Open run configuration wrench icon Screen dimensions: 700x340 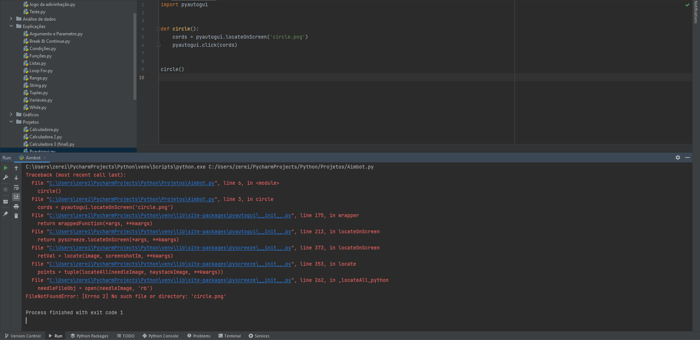6,177
